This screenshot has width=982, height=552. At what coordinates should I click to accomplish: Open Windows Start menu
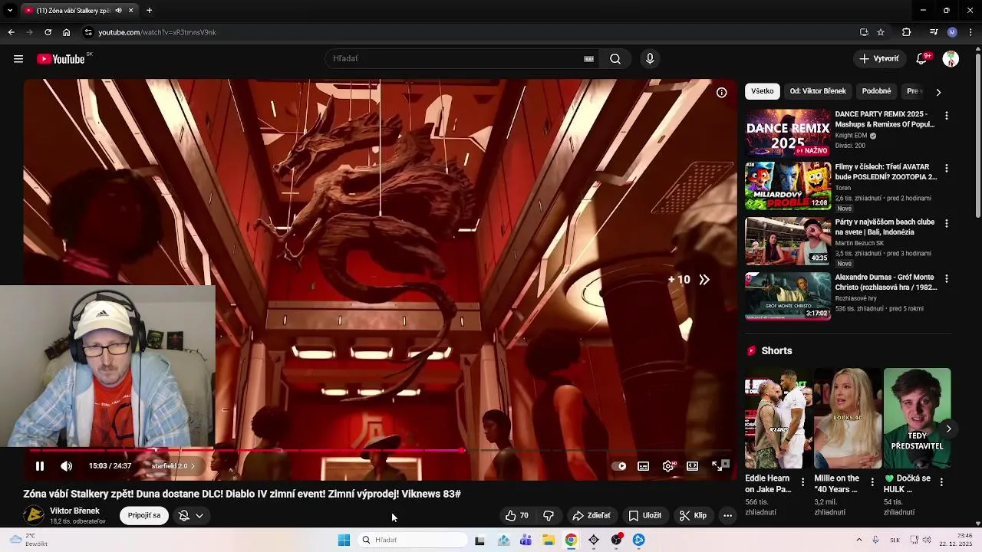(x=344, y=540)
